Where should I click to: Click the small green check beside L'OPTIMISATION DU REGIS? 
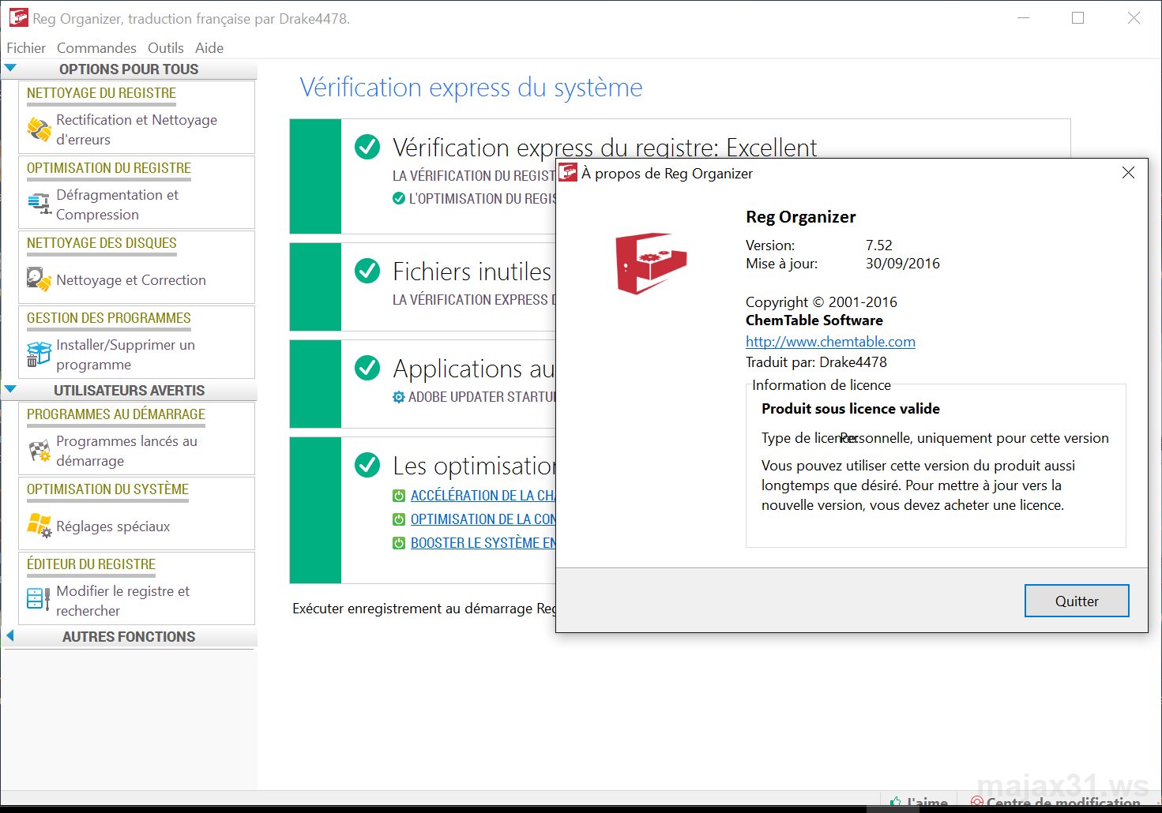point(399,198)
